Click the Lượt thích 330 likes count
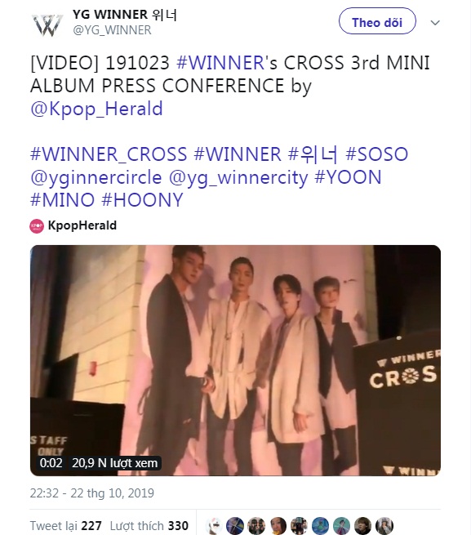This screenshot has width=471, height=535. pos(149,526)
